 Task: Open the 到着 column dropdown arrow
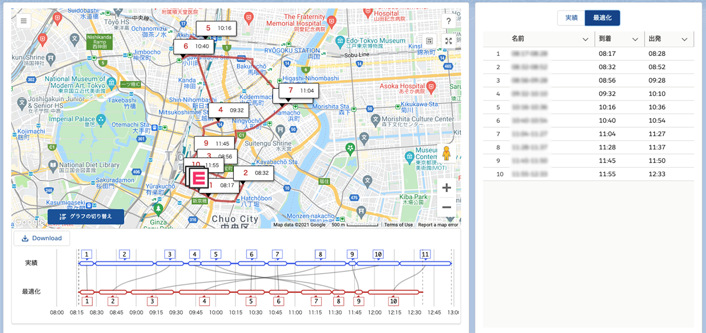pyautogui.click(x=635, y=40)
